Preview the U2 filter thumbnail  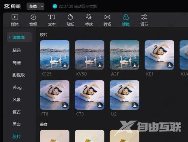pos(124,95)
